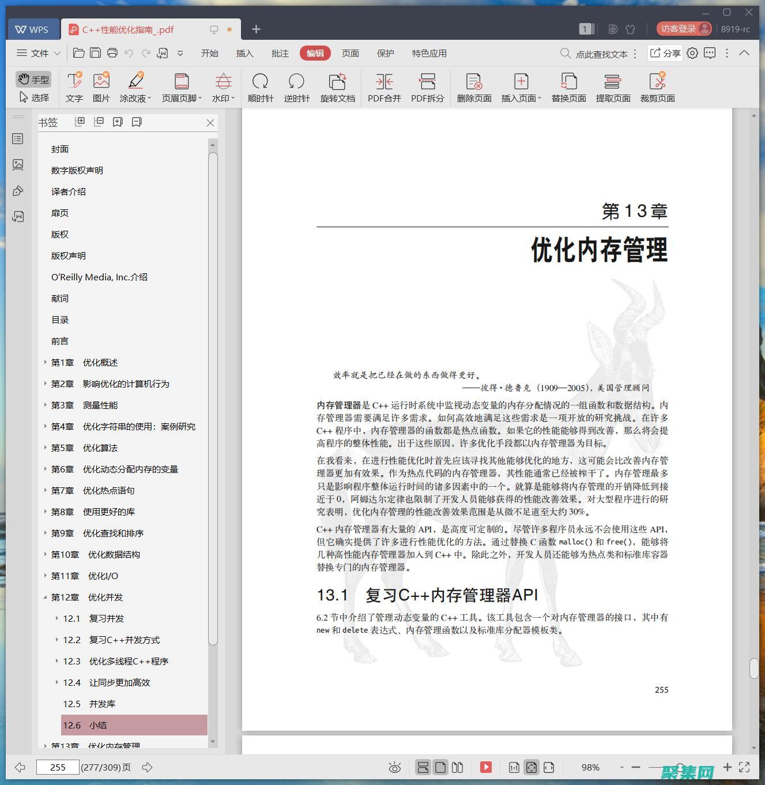Enable the 手型 hand tool mode
The width and height of the screenshot is (765, 785).
coord(33,79)
